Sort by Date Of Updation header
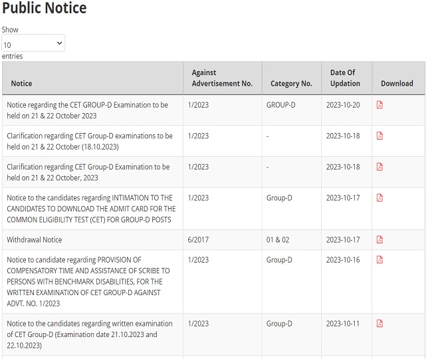 click(x=345, y=78)
